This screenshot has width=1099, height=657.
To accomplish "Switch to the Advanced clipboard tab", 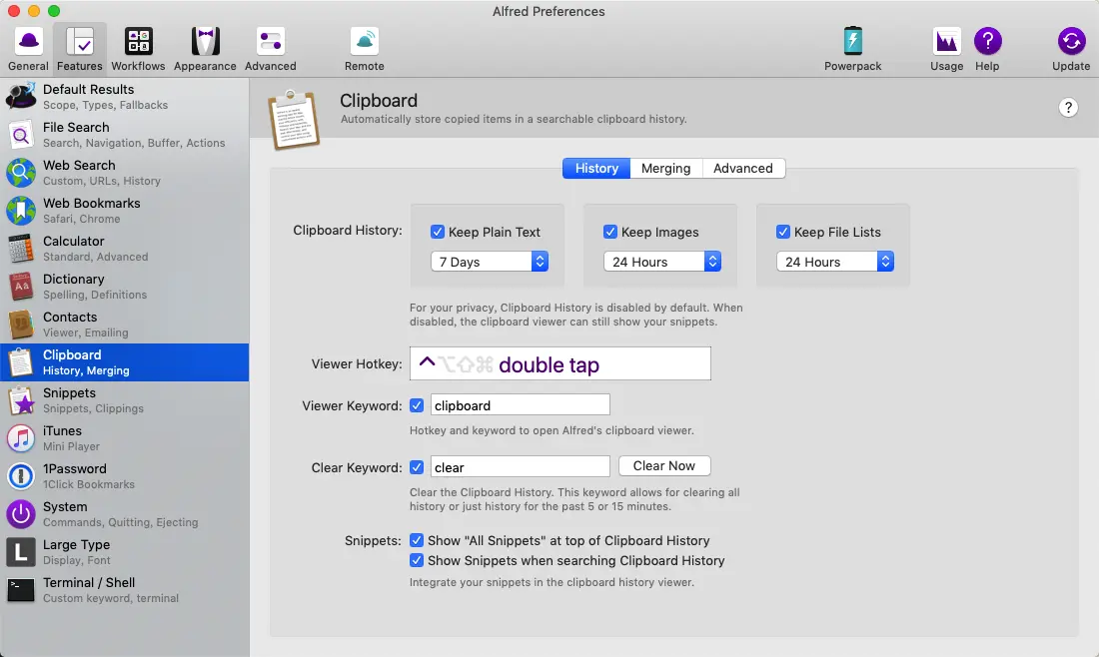I will pyautogui.click(x=743, y=168).
